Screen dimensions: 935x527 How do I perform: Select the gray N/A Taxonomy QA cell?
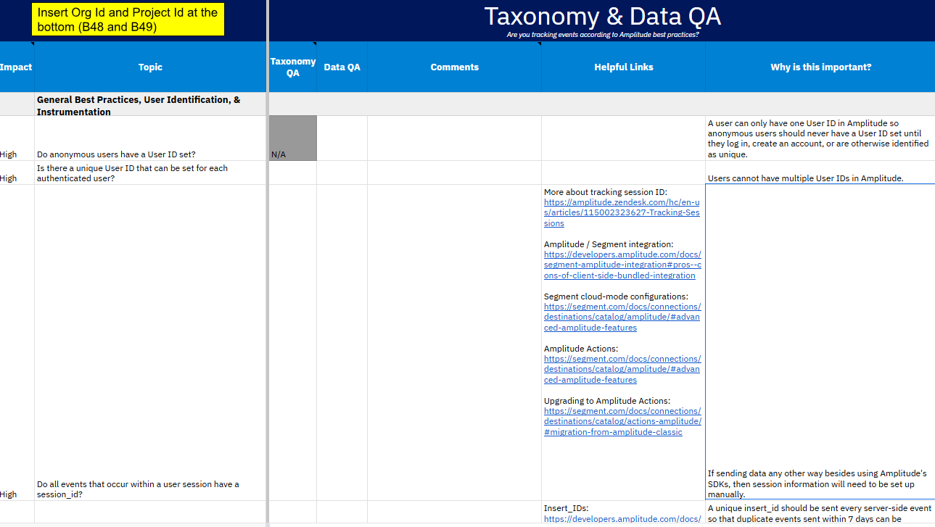[293, 138]
